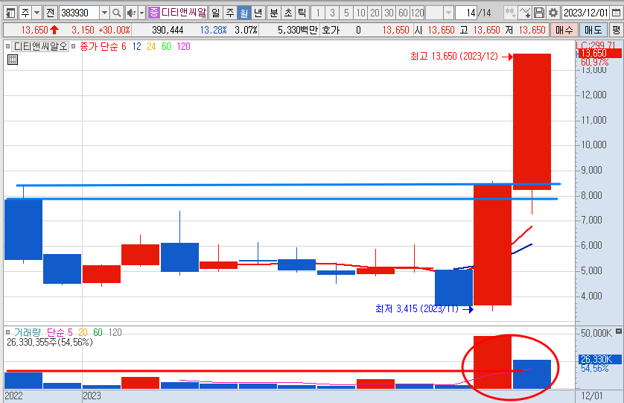Switch chart to yearly 년 period
624x403 pixels.
coord(258,13)
